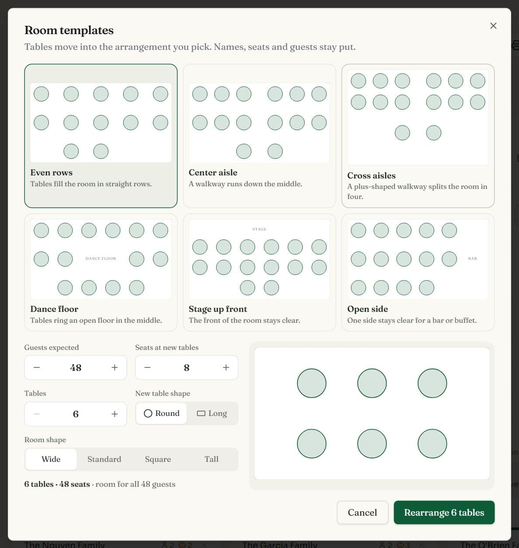The image size is (519, 548).
Task: Close the Room templates dialog
Action: pyautogui.click(x=493, y=26)
